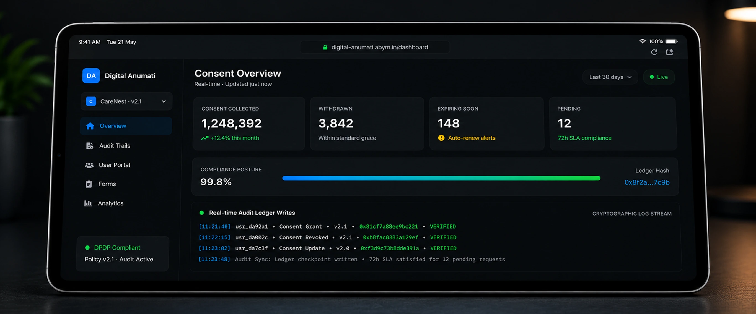
Task: Open the Withdrawn card
Action: coord(367,124)
